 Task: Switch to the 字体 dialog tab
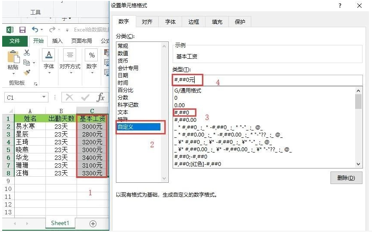(x=170, y=22)
